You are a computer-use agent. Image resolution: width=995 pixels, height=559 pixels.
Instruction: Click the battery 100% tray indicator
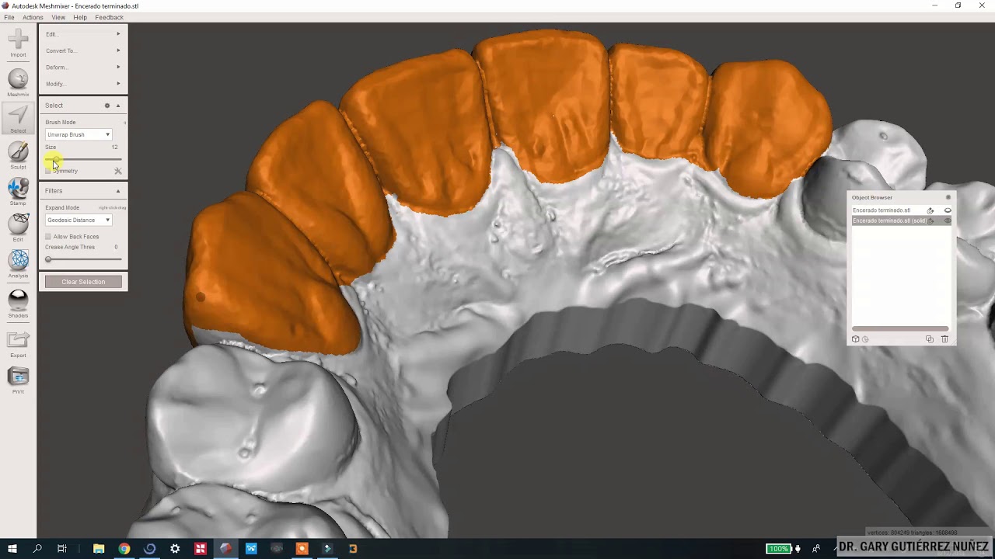click(780, 549)
